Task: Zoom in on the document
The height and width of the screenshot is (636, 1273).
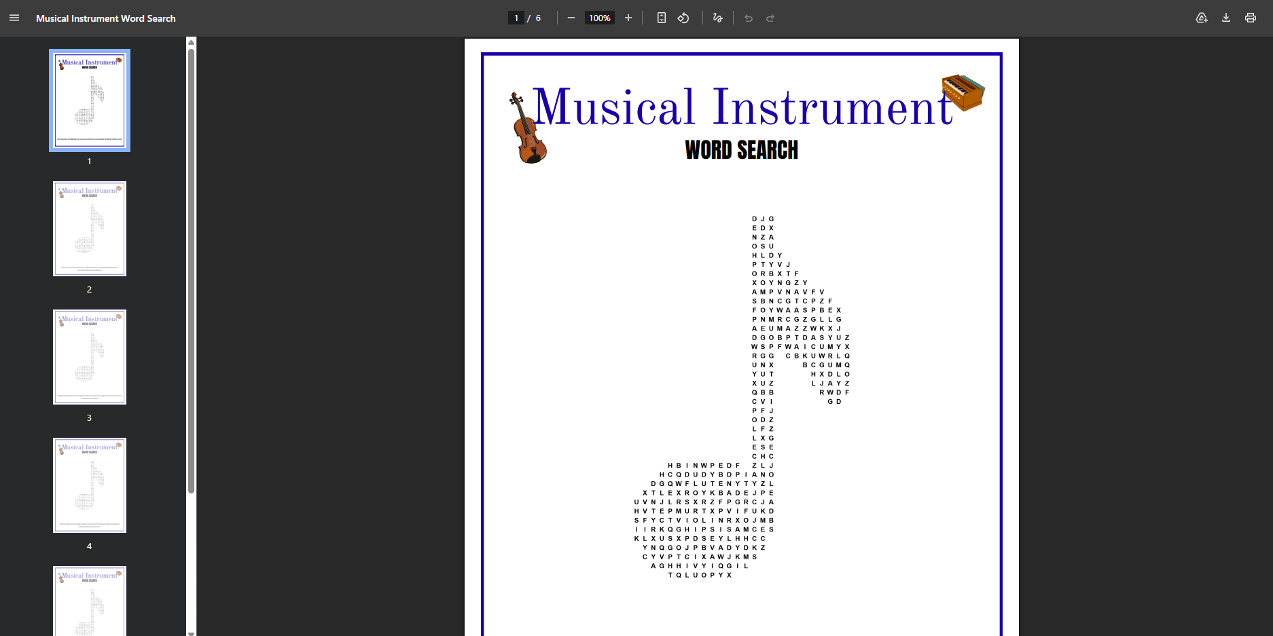Action: coord(628,18)
